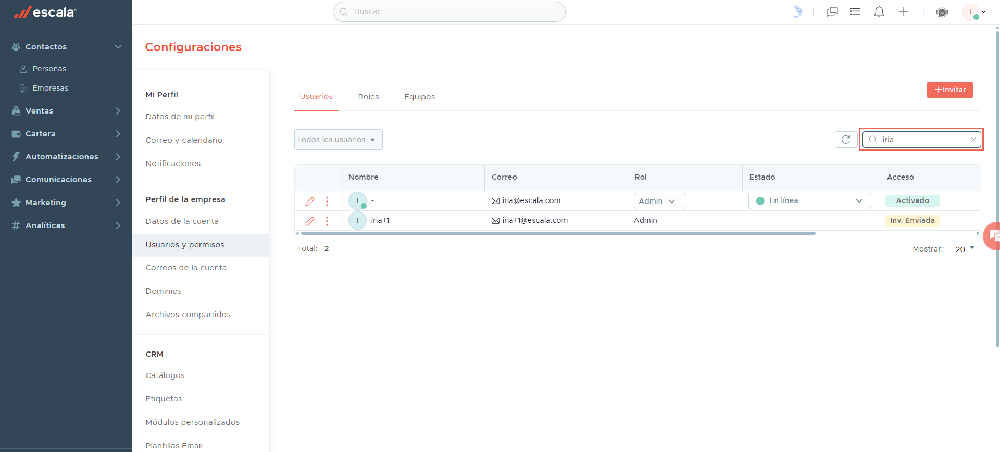Click the avatar of iria@escala.com user
The width and height of the screenshot is (1000, 452).
(x=357, y=200)
